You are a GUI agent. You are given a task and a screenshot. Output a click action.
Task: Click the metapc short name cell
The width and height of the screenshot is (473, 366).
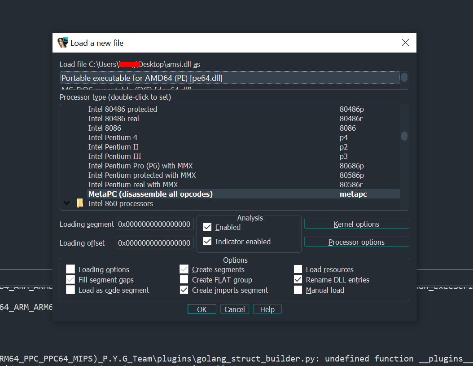[353, 194]
